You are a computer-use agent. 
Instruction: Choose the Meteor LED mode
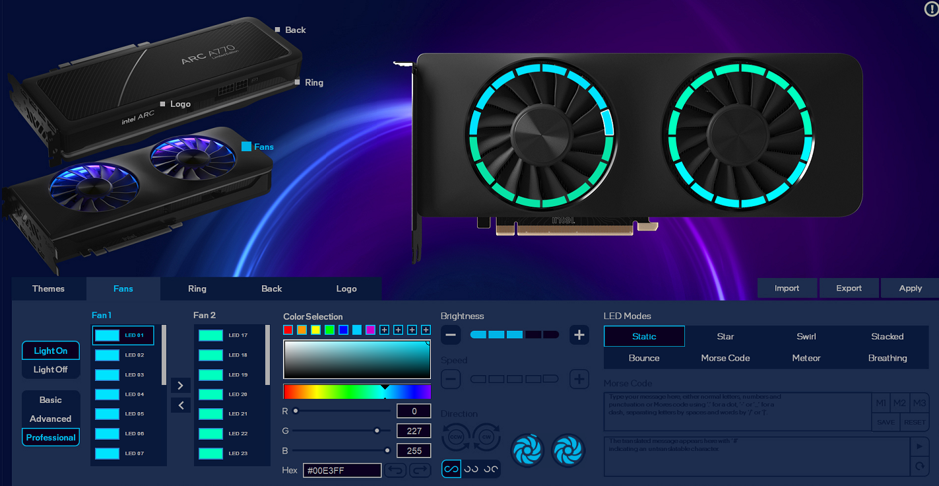click(x=806, y=358)
